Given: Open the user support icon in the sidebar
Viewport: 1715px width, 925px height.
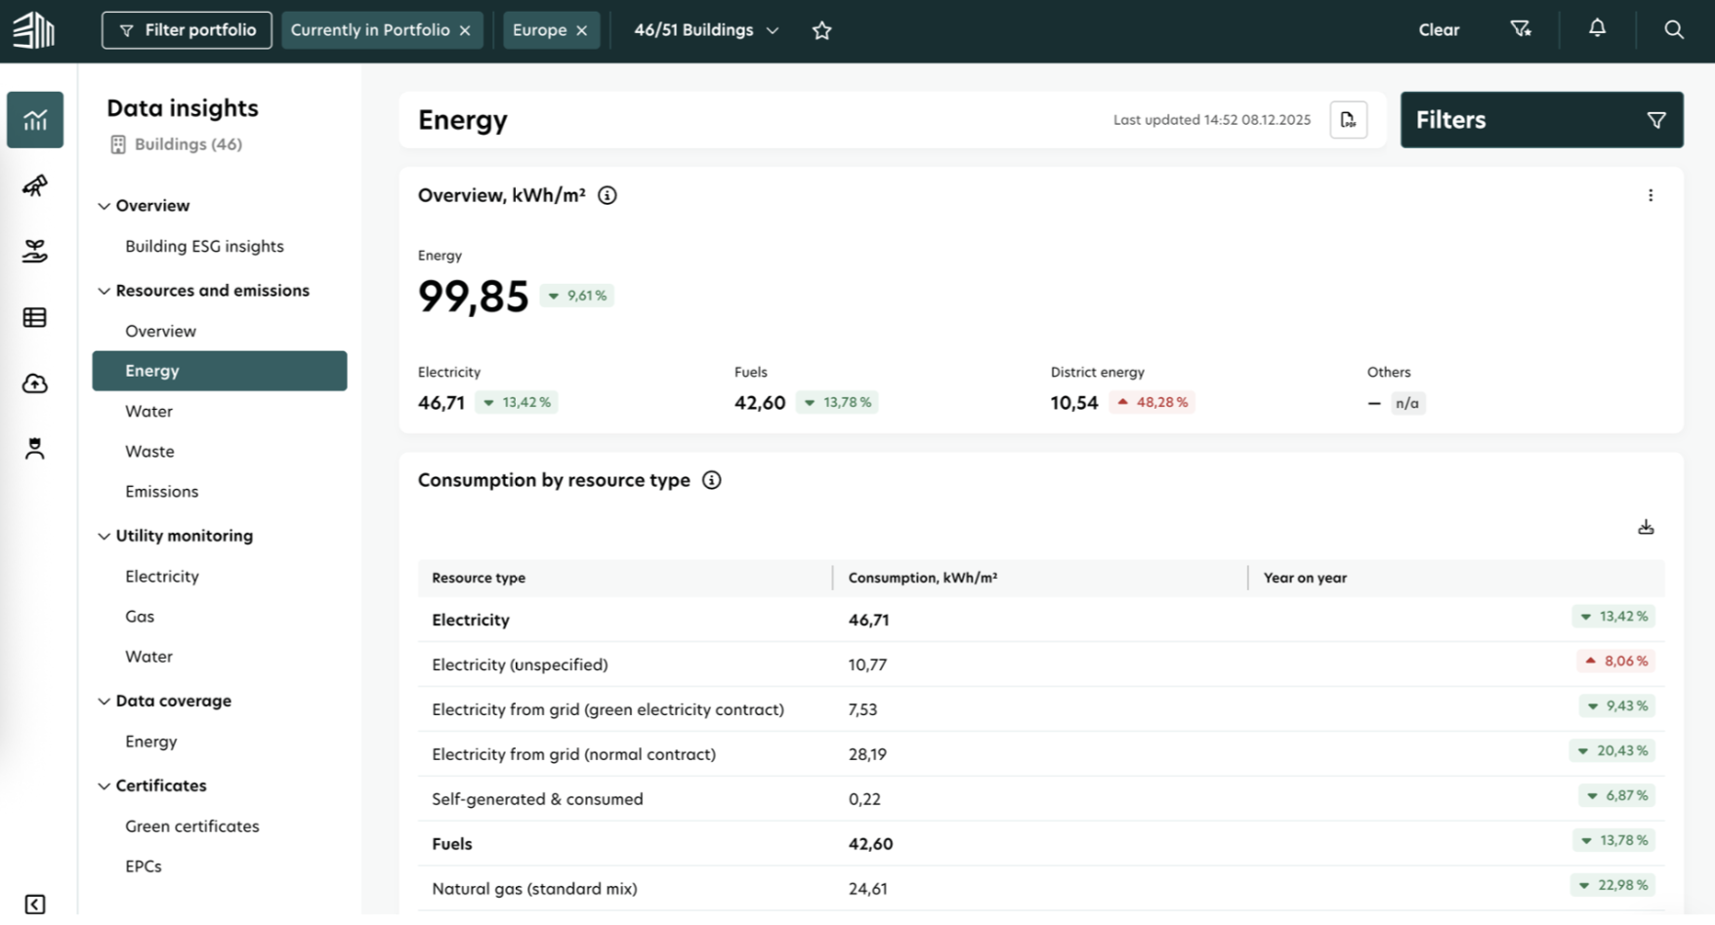Looking at the screenshot, I should coord(34,448).
